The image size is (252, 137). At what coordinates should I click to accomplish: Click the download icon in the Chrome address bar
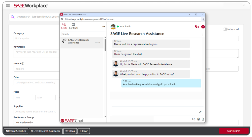pos(204,19)
